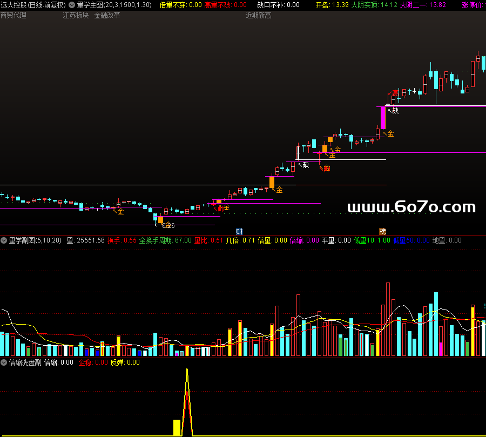Open the 量学主图 indicator dropdown arrow
Screen dimensions: 486x437
point(72,5)
